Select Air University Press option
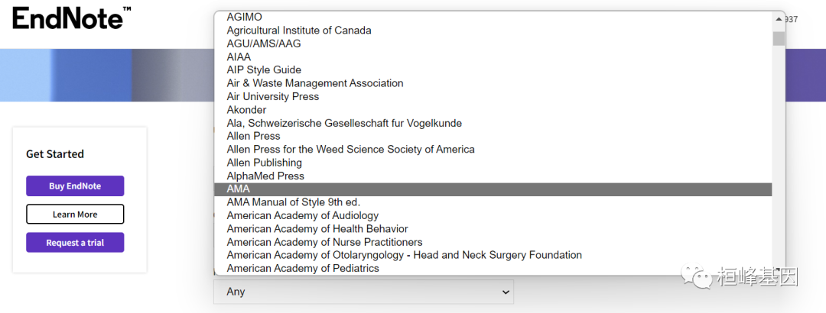 [273, 97]
